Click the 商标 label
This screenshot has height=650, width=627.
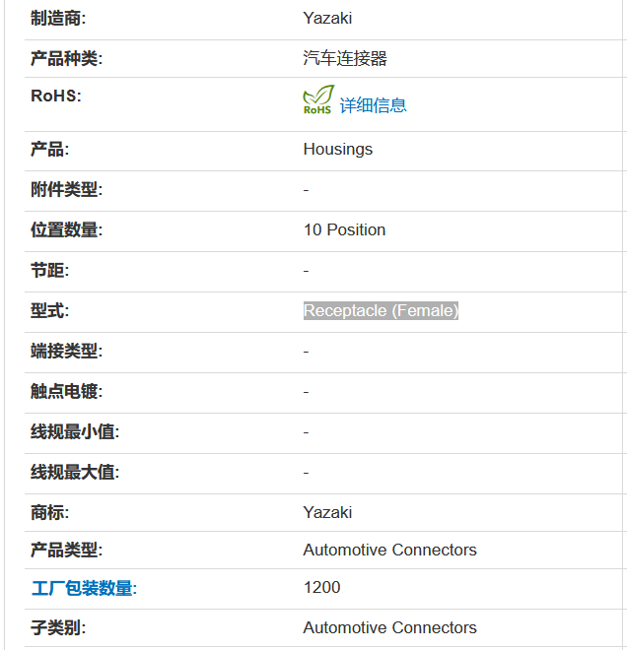(50, 513)
